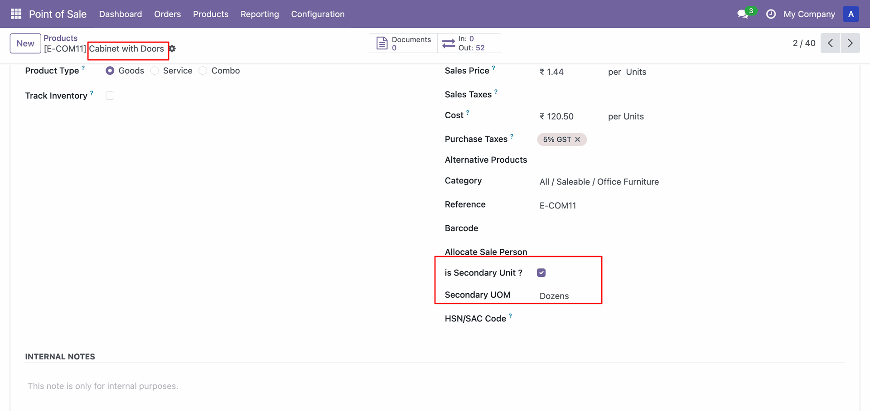Screen dimensions: 870x411
Task: Open the Category field dropdown
Action: tap(599, 182)
